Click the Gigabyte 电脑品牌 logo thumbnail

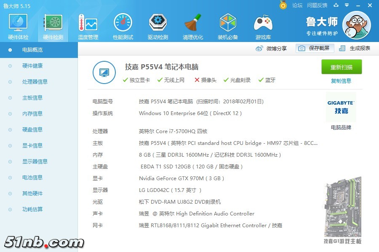click(x=341, y=107)
